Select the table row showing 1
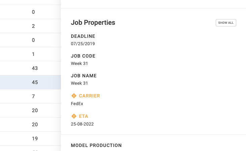The height and width of the screenshot is (151, 246). pos(30,54)
